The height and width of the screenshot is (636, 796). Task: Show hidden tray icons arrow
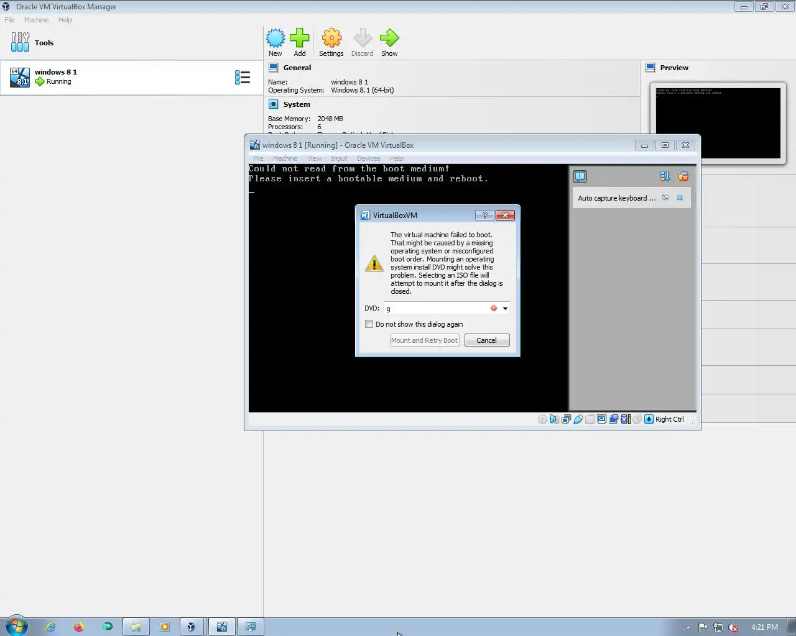pos(688,627)
